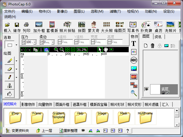Screen dimensions: 183x137
Task: Click the circular ABC text object icon
Action: click(x=134, y=60)
